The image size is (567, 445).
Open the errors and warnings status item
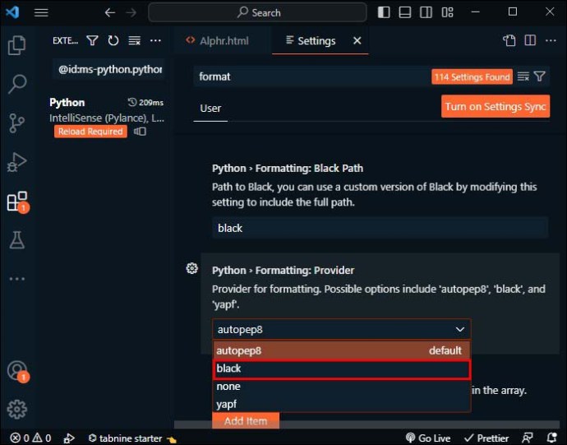coord(30,438)
